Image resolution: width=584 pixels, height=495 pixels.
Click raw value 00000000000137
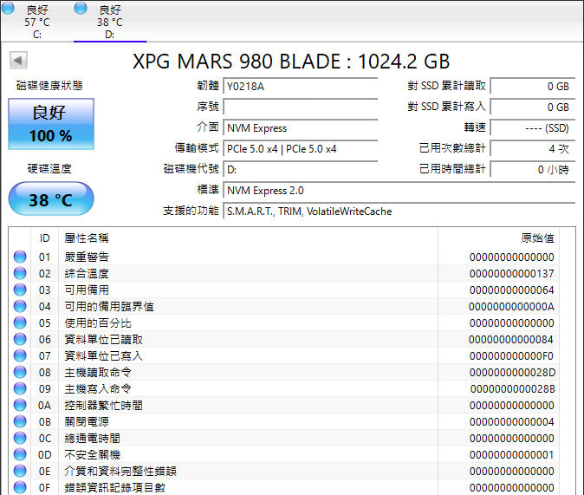coord(512,274)
